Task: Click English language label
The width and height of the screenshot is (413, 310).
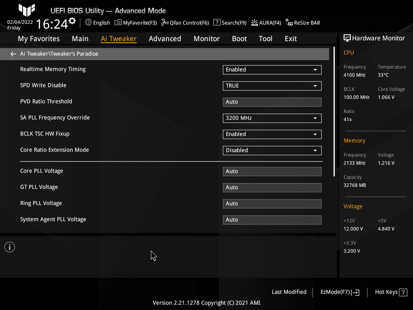Action: click(x=101, y=23)
